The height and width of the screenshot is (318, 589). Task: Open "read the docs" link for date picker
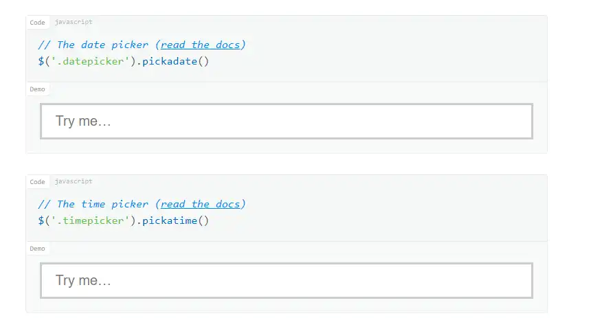click(x=201, y=45)
